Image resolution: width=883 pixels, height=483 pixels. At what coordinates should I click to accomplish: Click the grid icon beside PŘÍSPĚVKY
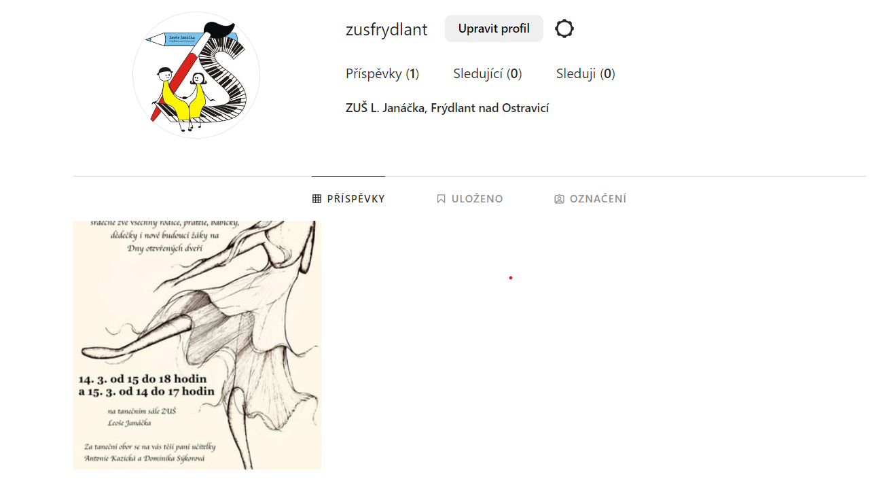pos(317,199)
